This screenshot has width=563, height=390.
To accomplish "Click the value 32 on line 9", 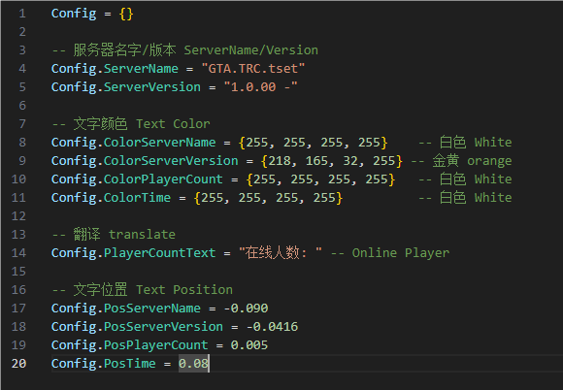I will [x=350, y=161].
